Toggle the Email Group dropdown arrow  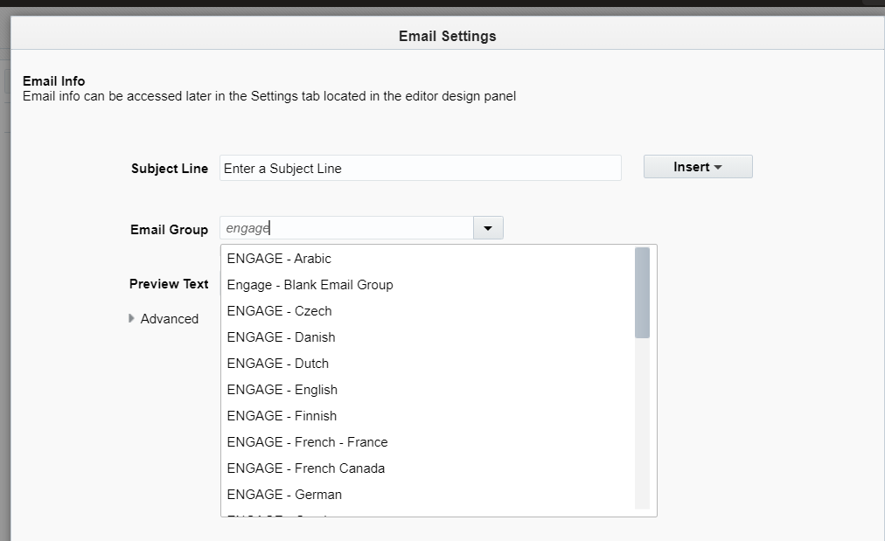(488, 228)
